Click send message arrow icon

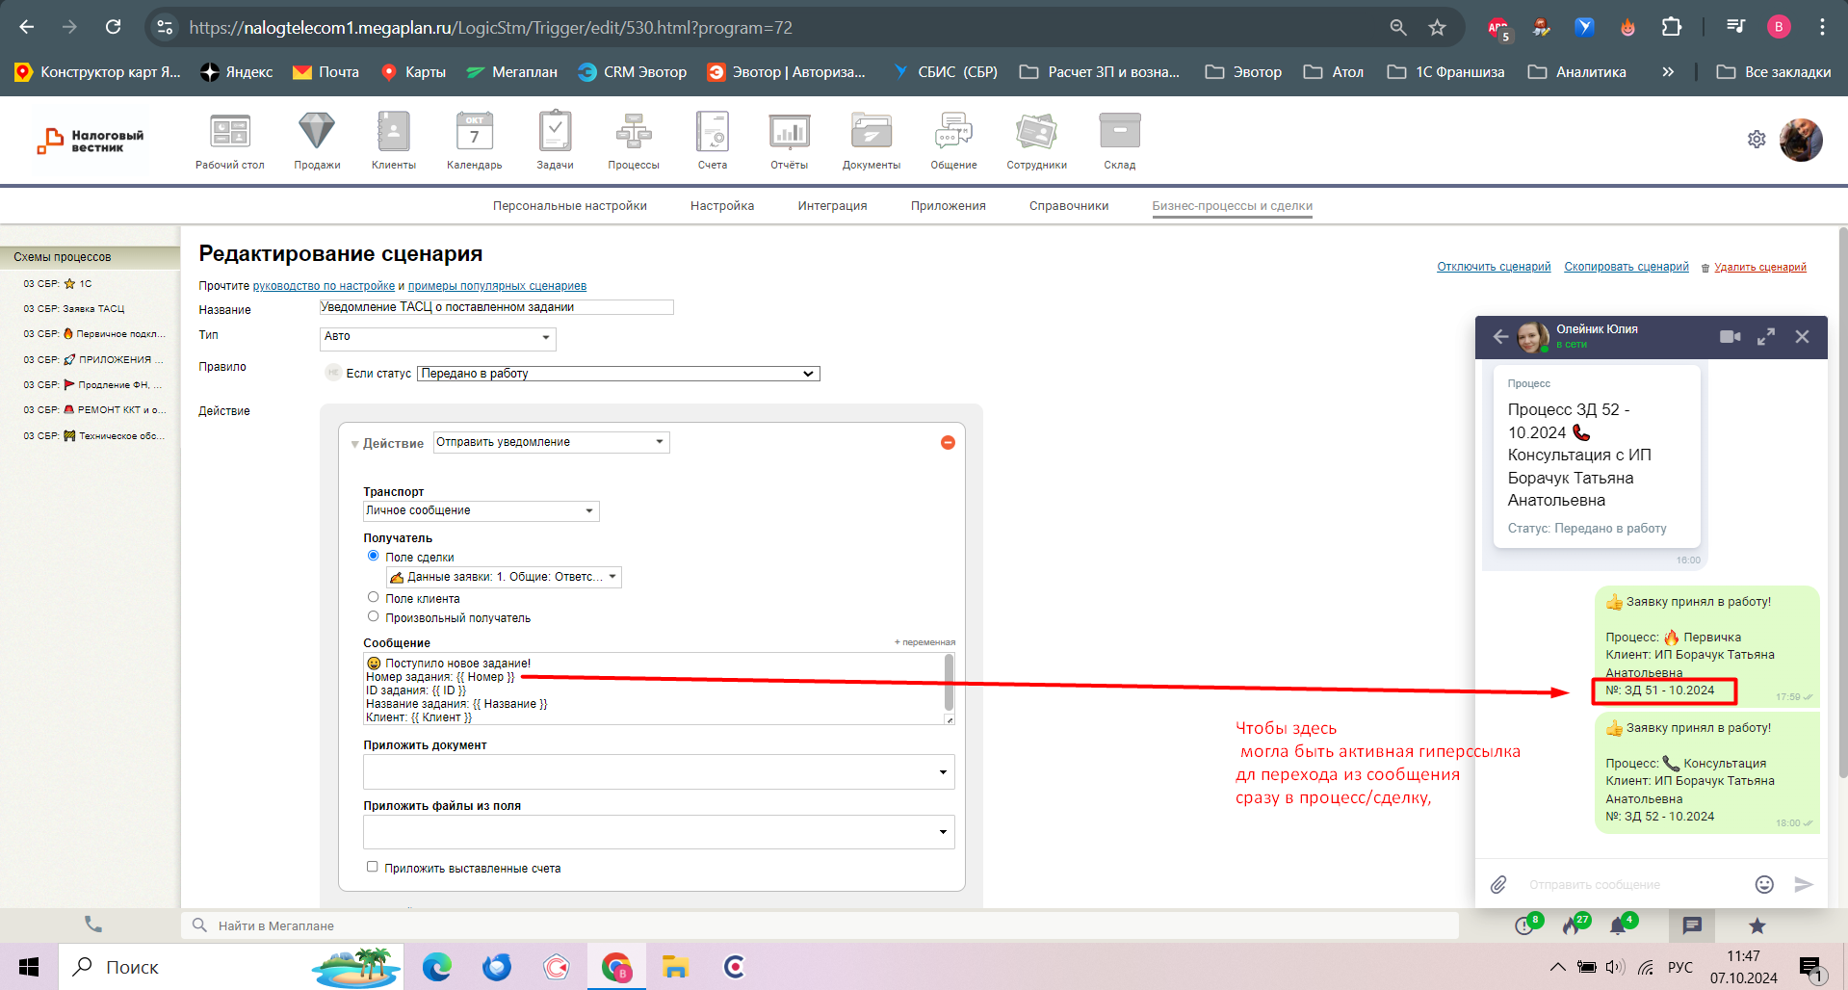1804,884
